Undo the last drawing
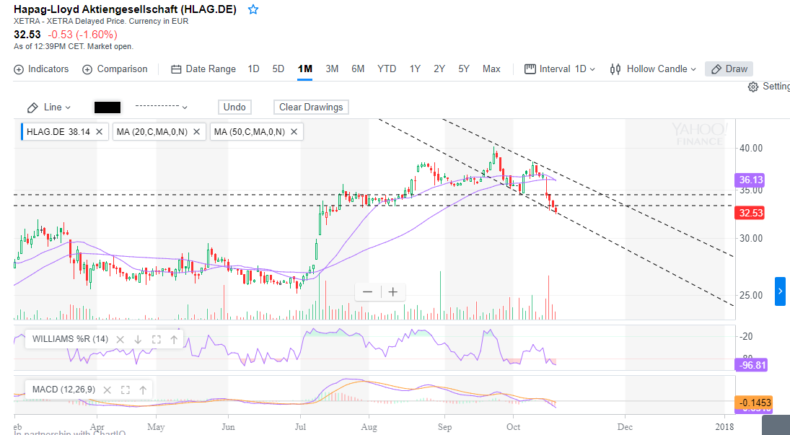790x435 pixels. [x=234, y=107]
